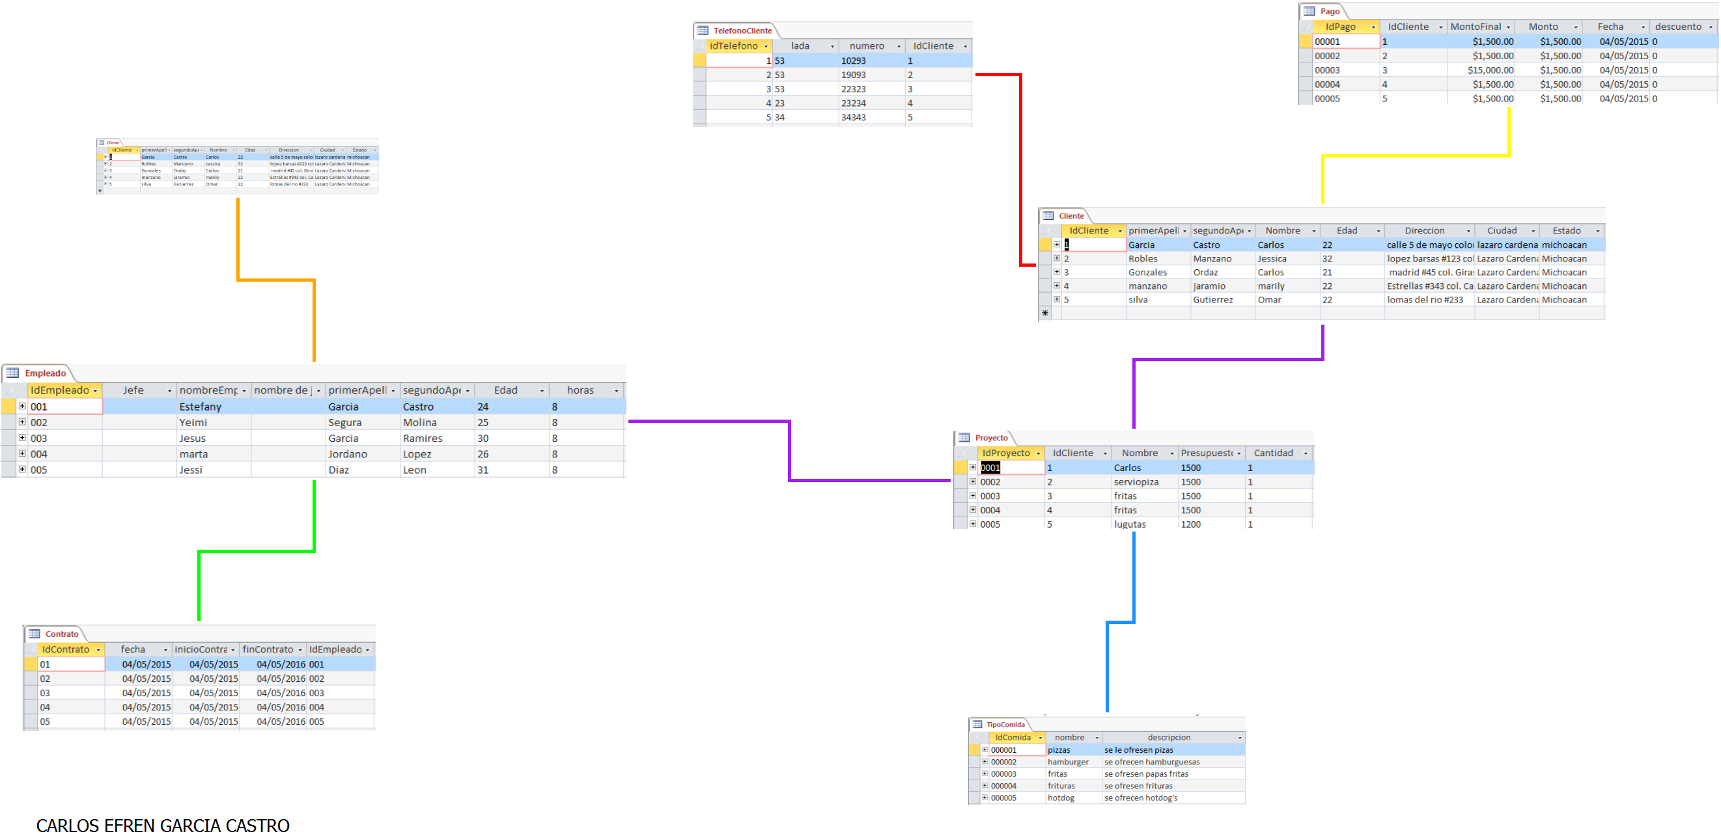Click the Presupuesto column header in Proyecto
Screen dimensions: 1721x836
(1207, 453)
